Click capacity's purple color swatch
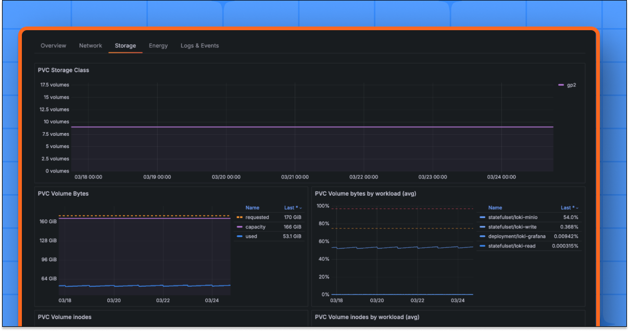629x331 pixels. tap(240, 226)
